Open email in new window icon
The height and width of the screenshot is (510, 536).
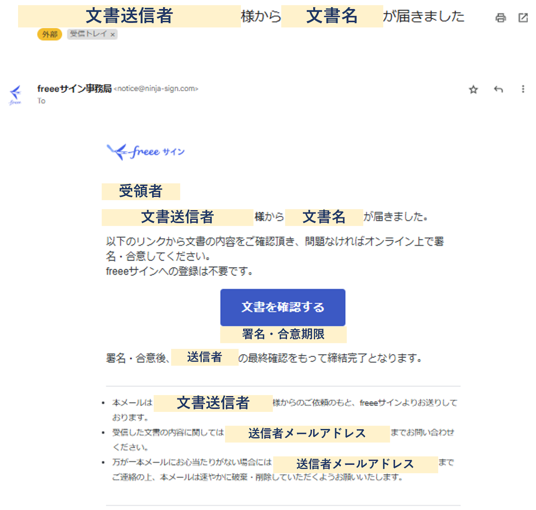(x=523, y=17)
